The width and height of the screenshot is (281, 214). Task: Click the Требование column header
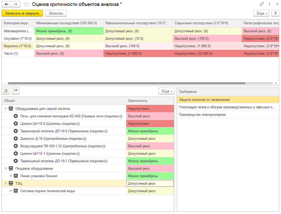228,92
